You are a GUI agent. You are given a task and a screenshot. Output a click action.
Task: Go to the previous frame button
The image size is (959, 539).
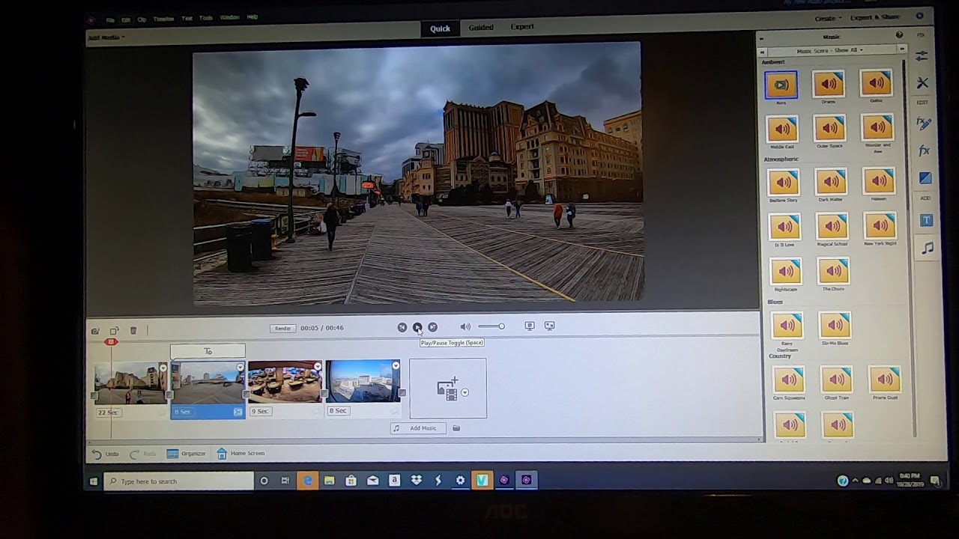click(402, 327)
